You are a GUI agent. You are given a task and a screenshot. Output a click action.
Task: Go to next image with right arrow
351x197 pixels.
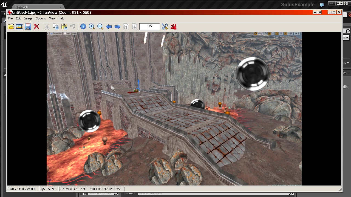(x=117, y=27)
